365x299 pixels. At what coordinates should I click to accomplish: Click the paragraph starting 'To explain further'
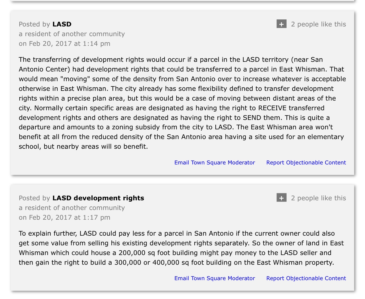pyautogui.click(x=181, y=248)
